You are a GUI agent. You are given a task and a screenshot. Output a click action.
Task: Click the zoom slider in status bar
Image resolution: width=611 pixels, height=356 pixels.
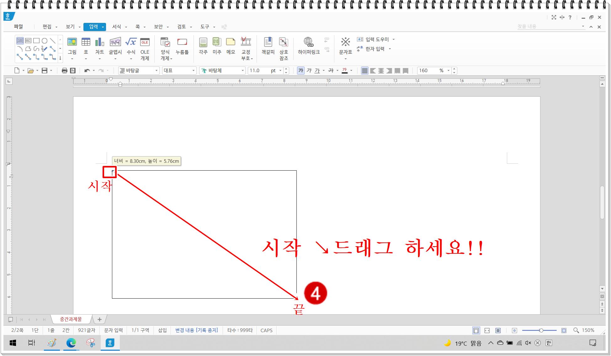click(539, 330)
